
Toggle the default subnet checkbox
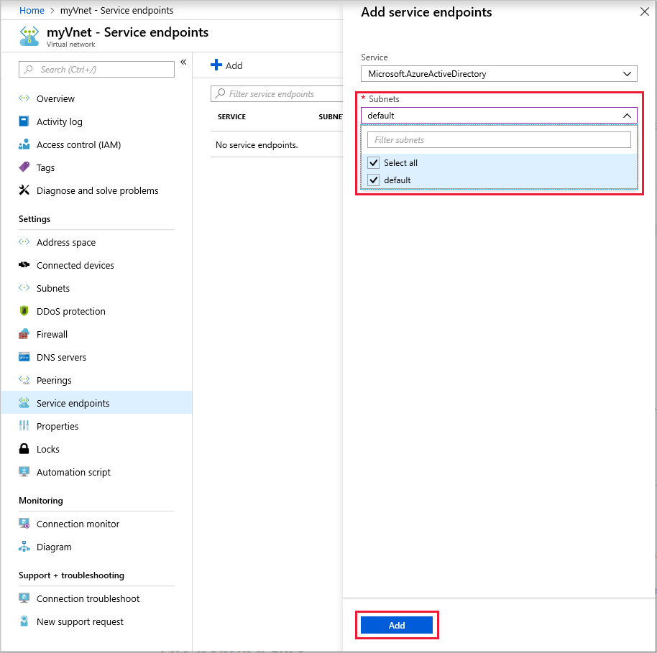click(x=373, y=180)
